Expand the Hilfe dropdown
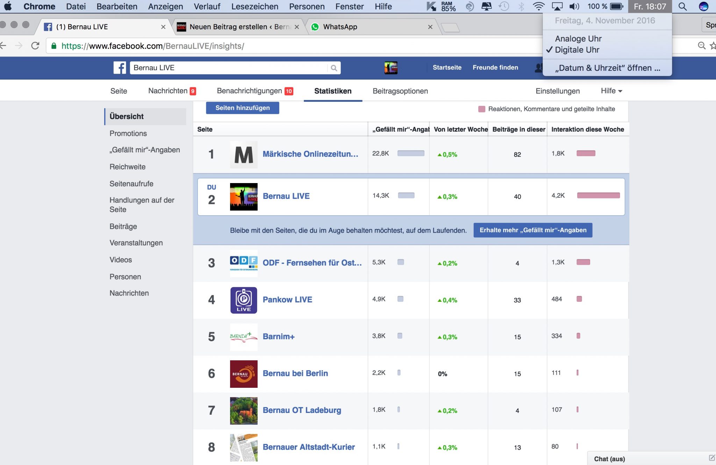This screenshot has height=465, width=716. 611,91
